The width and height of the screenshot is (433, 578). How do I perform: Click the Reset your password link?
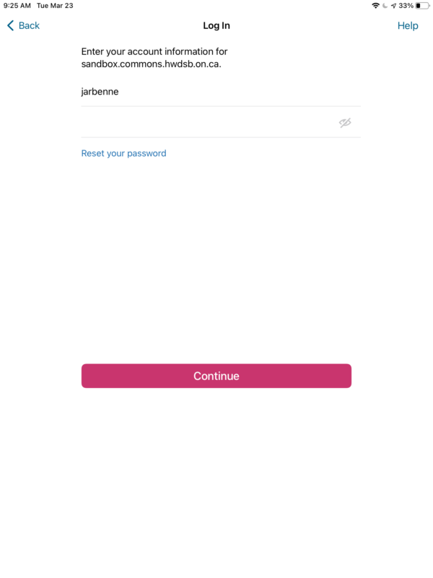coord(123,153)
